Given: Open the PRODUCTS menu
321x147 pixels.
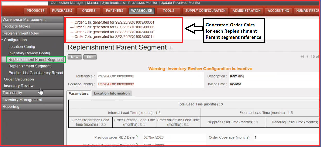Looking at the screenshot, I should click(x=36, y=11).
